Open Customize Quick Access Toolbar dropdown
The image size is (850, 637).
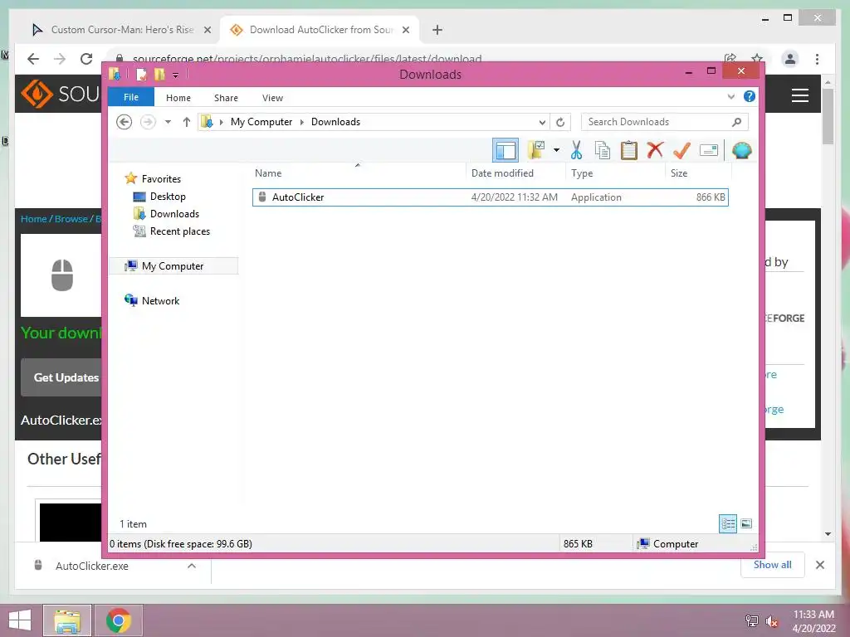[x=176, y=75]
